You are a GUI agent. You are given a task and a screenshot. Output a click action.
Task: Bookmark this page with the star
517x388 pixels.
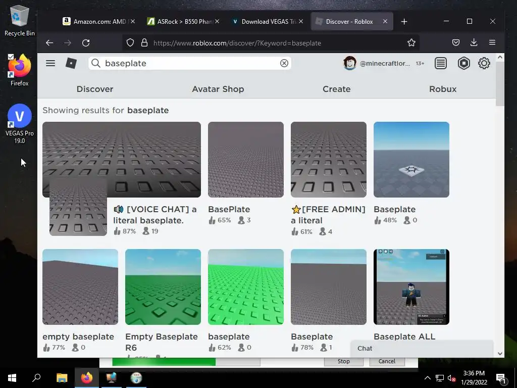(x=411, y=42)
